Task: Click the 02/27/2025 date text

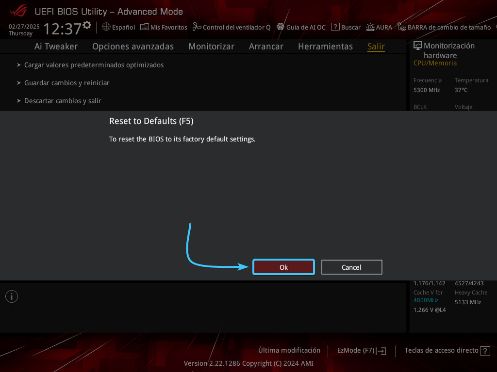Action: (24, 27)
